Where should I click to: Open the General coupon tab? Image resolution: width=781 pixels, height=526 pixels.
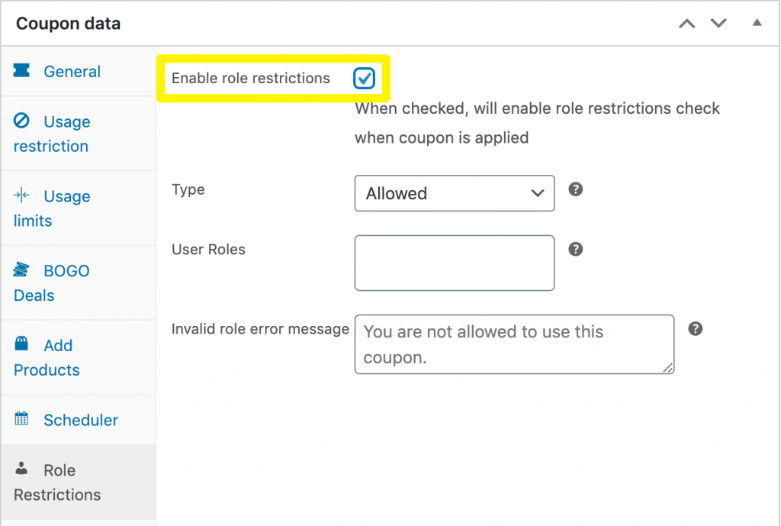(79, 71)
